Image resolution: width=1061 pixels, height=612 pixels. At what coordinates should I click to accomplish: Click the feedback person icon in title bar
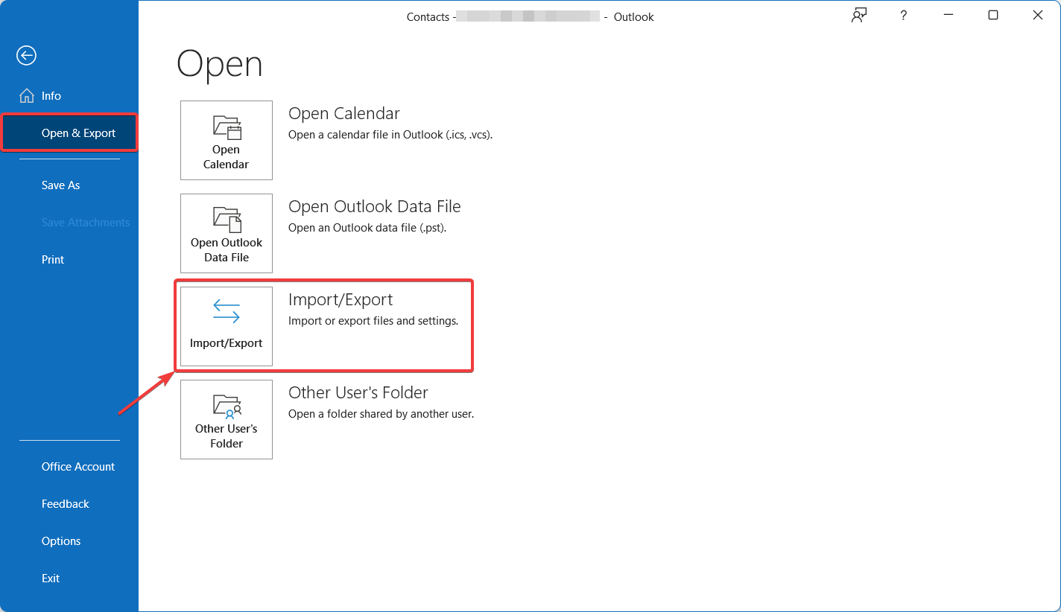point(859,16)
